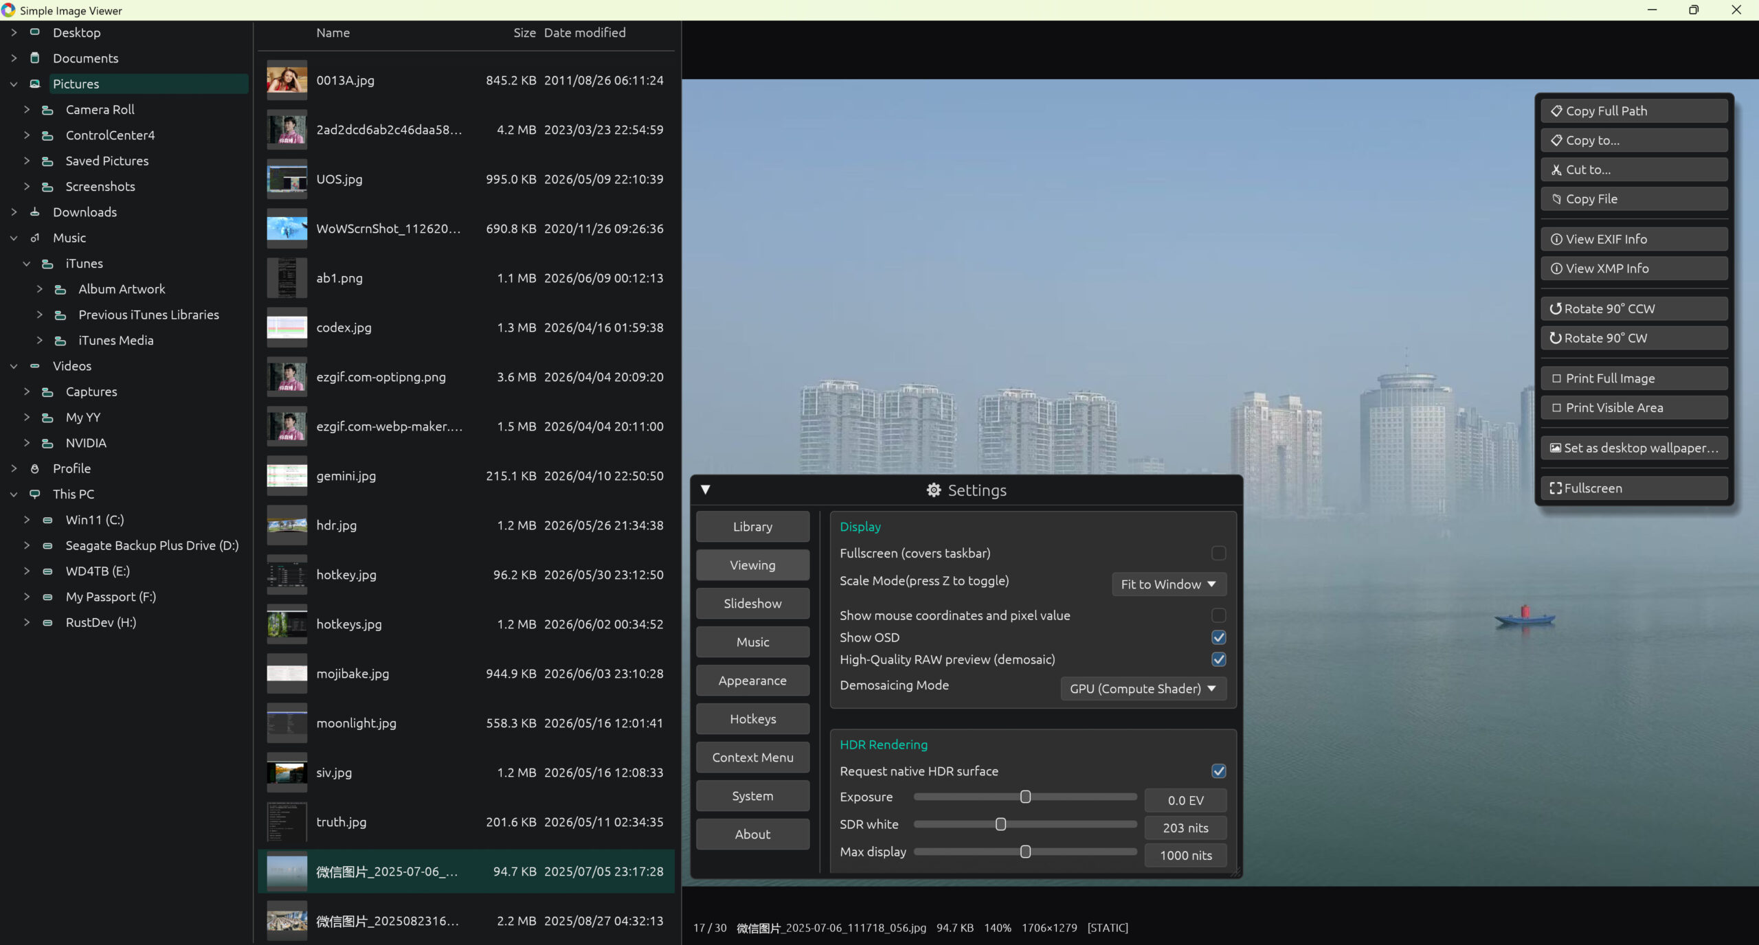Open the moonlight.jpg file row
The image size is (1759, 945).
click(466, 723)
